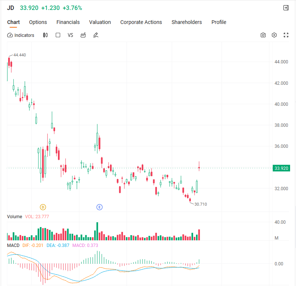The height and width of the screenshot is (286, 296).
Task: Click the 40.000 axis label
Action: [x=281, y=104]
